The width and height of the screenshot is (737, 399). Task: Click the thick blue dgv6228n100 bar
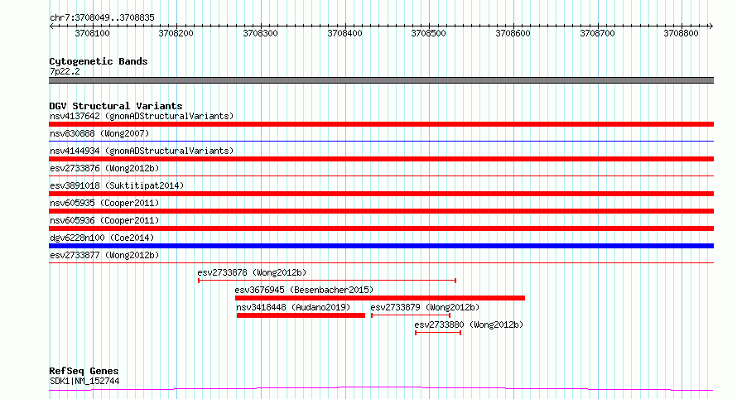click(x=381, y=246)
